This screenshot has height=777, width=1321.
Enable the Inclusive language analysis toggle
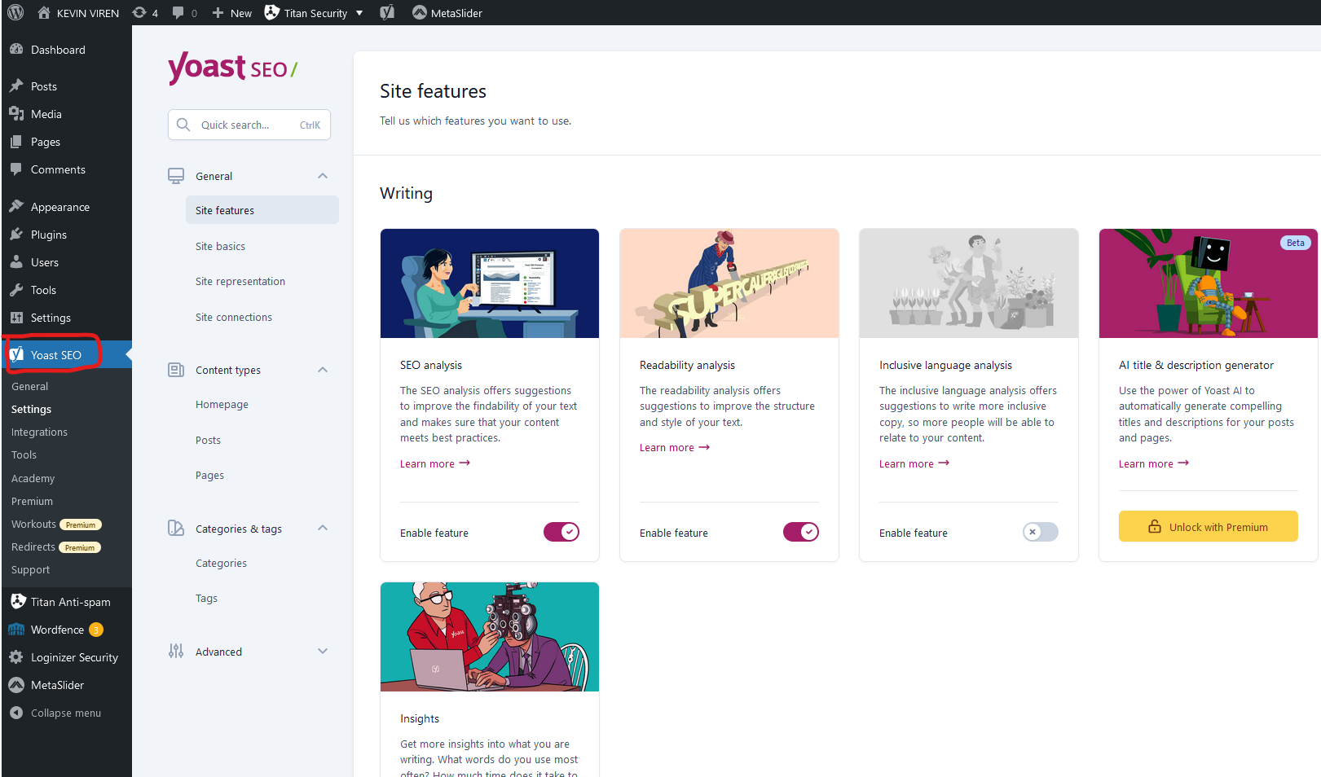tap(1040, 532)
